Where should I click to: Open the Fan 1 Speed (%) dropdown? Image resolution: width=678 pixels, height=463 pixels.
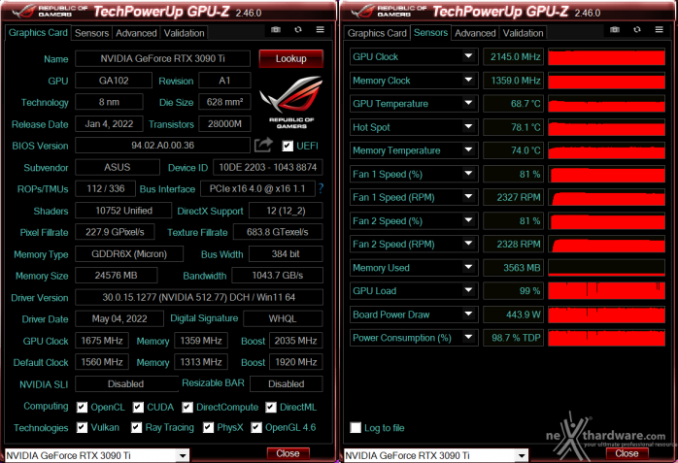coord(468,174)
